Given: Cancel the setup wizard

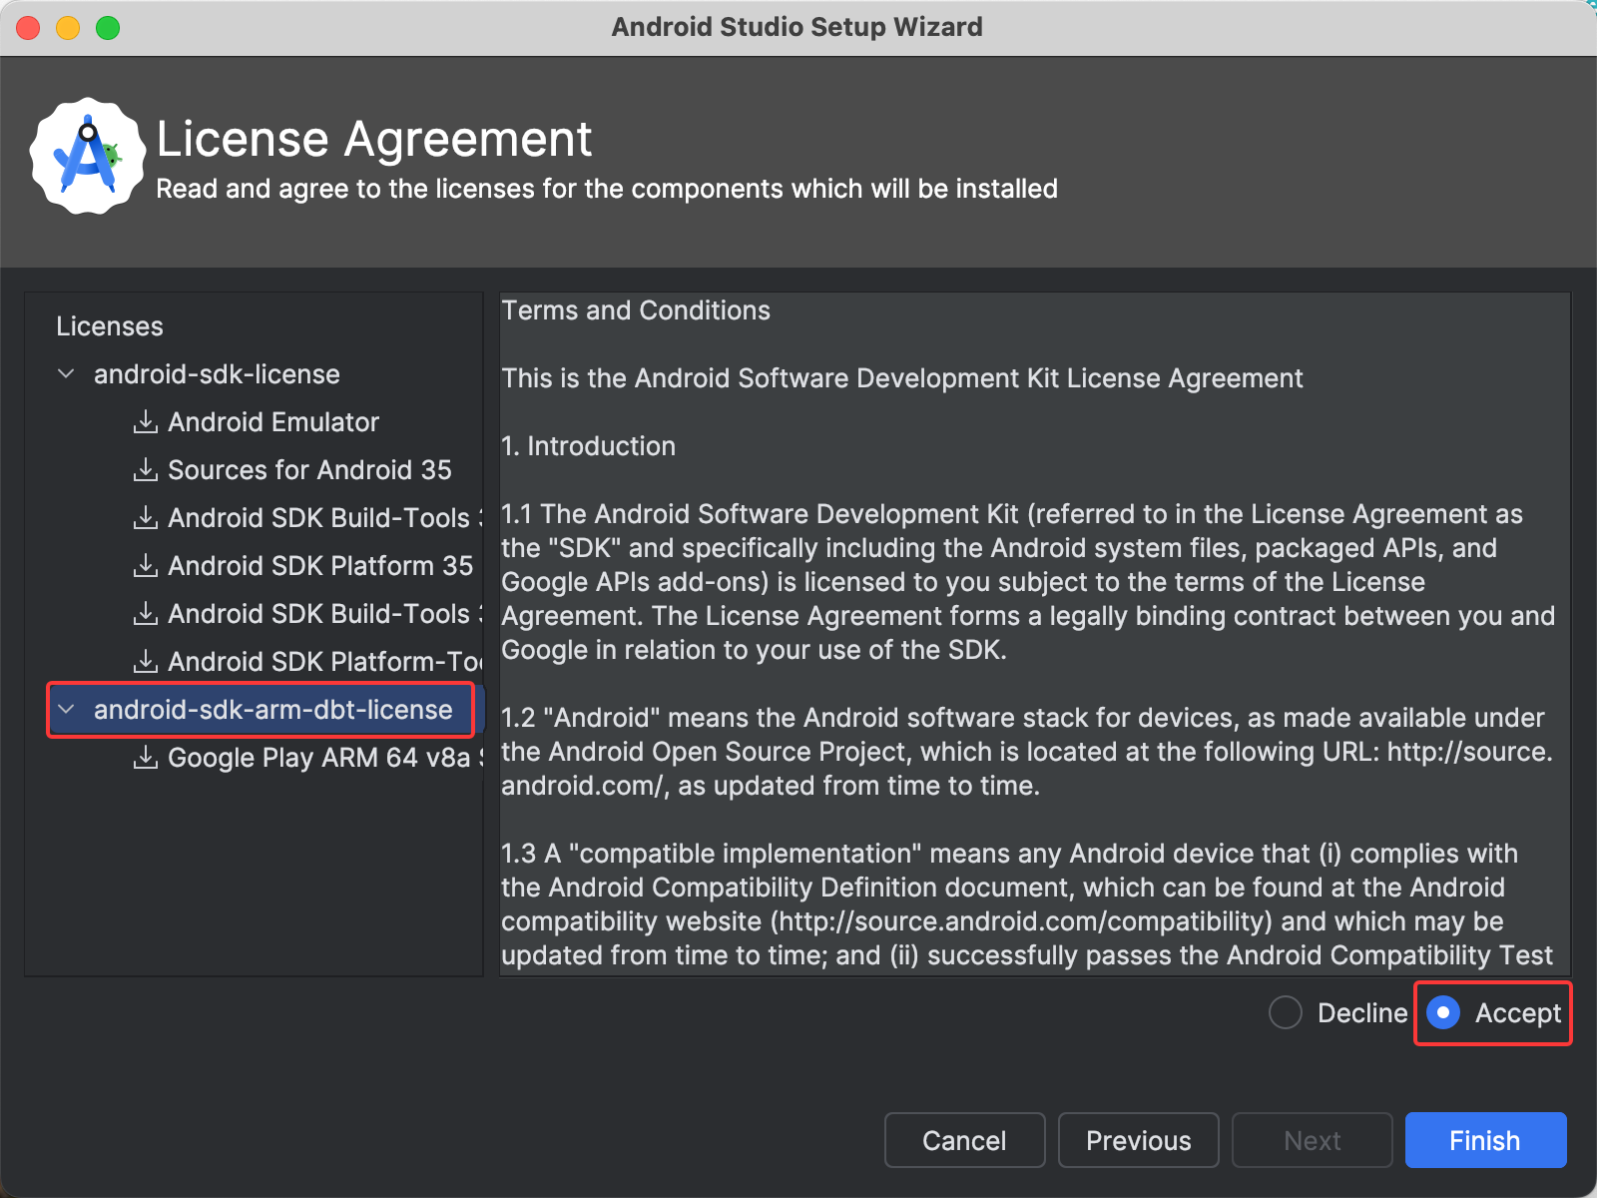Looking at the screenshot, I should 964,1140.
